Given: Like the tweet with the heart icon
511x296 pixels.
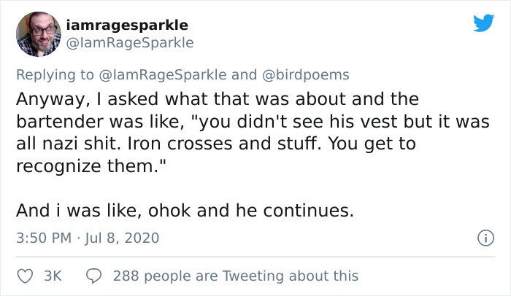Looking at the screenshot, I should tap(24, 276).
